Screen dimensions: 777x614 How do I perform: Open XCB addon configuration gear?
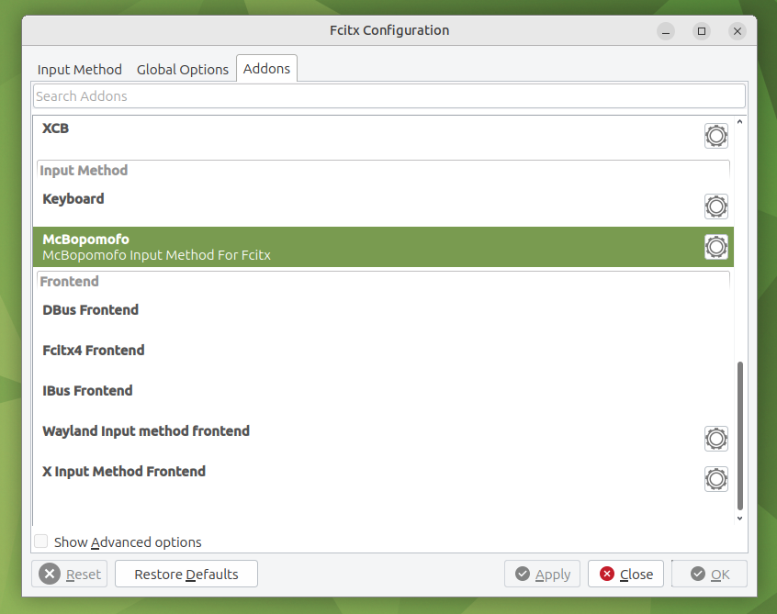(716, 136)
